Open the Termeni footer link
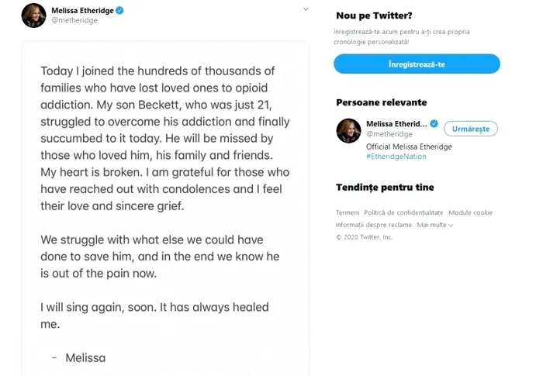This screenshot has height=376, width=543. (348, 212)
